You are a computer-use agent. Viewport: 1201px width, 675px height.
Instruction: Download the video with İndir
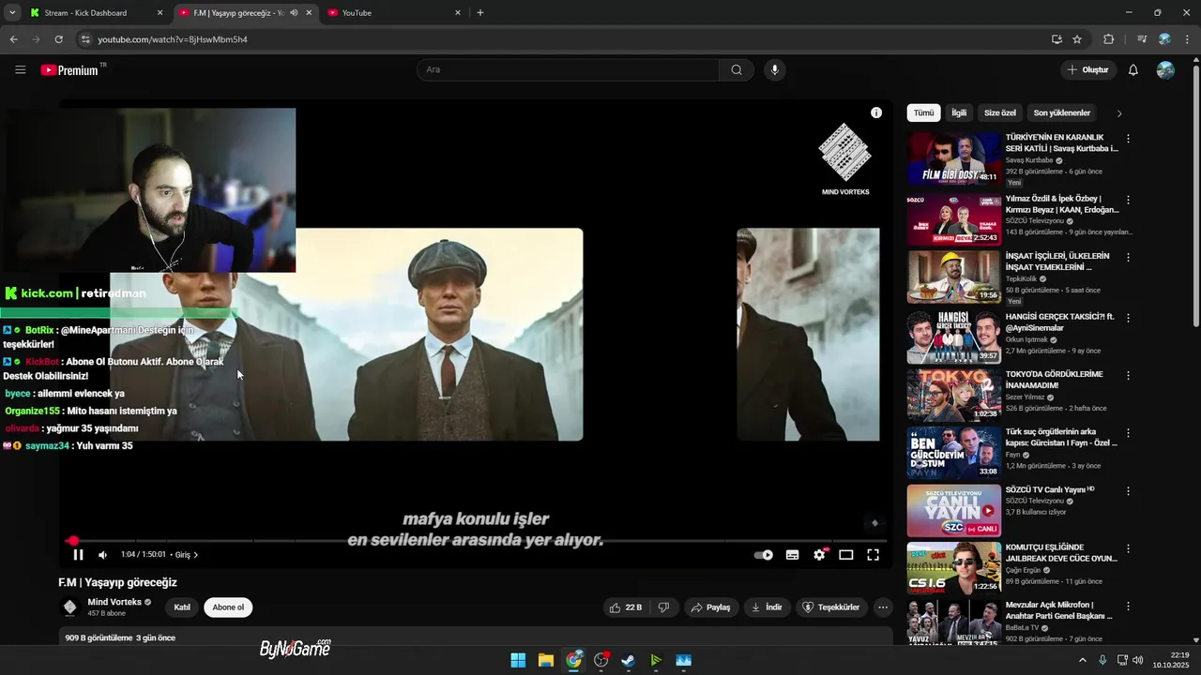767,607
